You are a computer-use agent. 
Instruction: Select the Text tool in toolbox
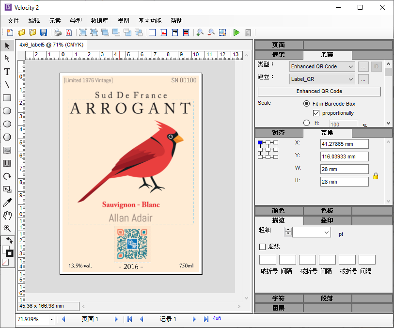(7, 72)
